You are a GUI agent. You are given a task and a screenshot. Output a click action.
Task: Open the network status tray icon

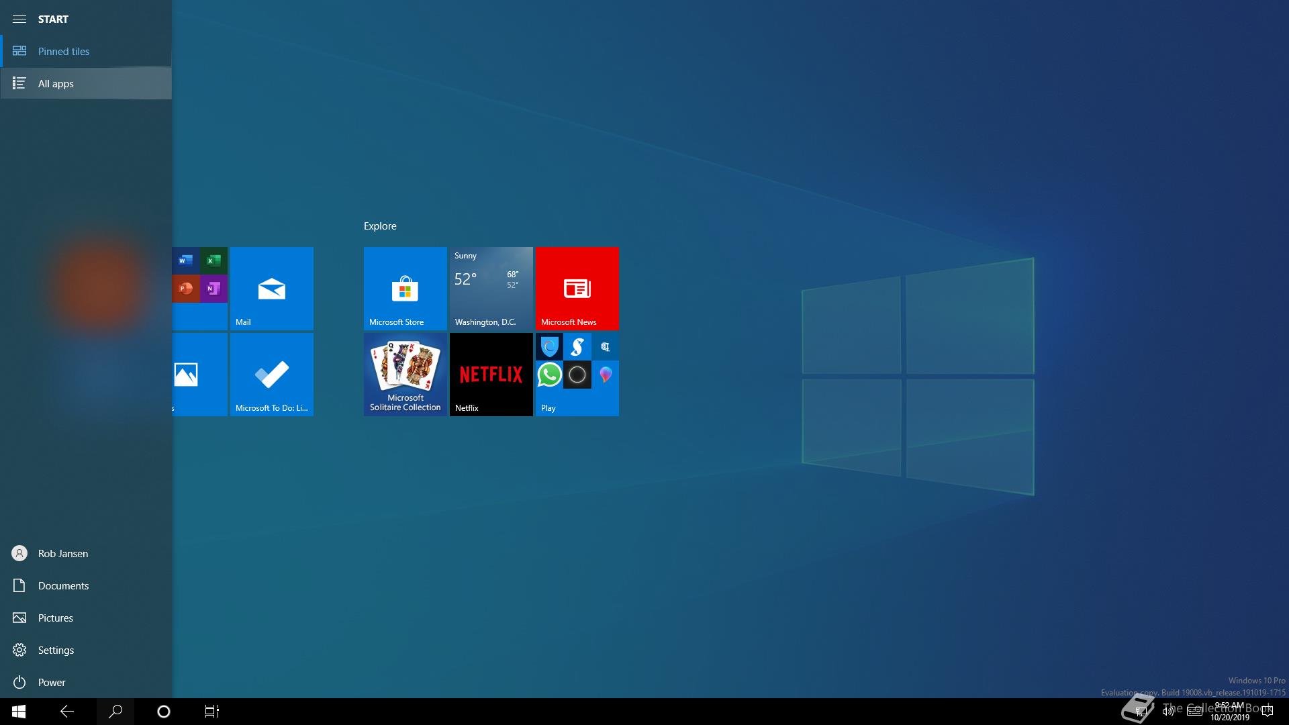(x=1141, y=712)
